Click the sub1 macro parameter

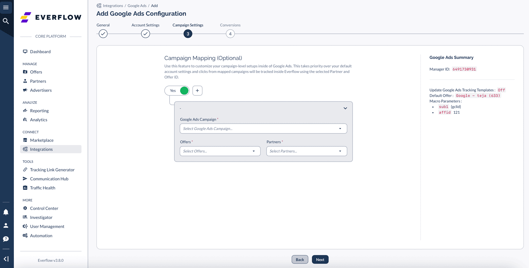coord(444,107)
